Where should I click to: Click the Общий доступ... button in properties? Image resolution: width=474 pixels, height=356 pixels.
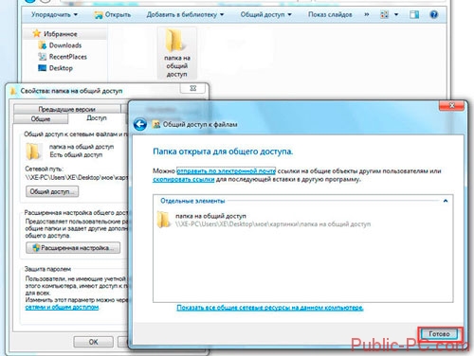52,191
